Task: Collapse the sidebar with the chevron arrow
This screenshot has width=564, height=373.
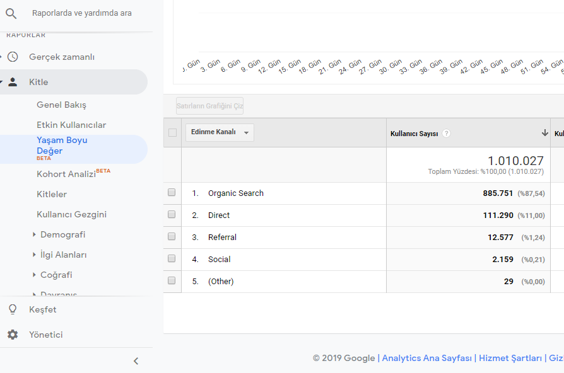Action: [136, 361]
